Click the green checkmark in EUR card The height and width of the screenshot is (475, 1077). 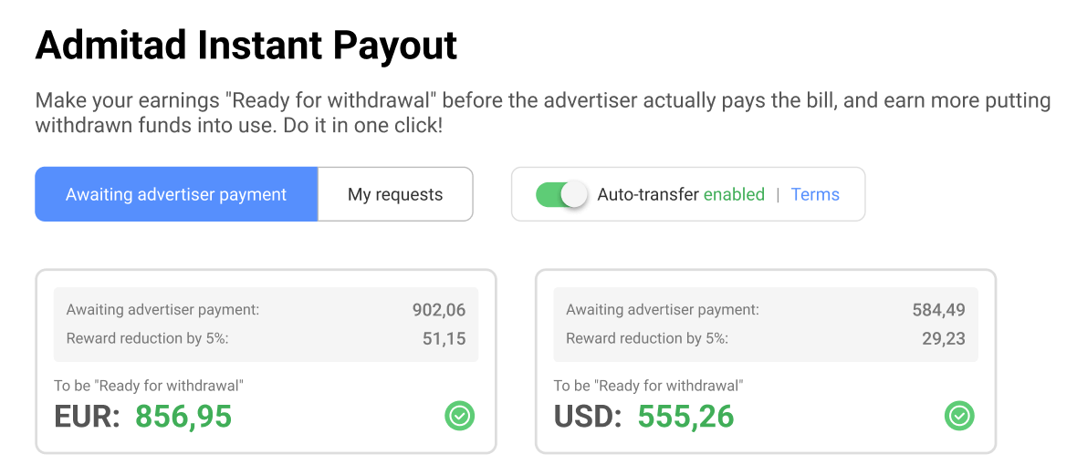point(459,417)
